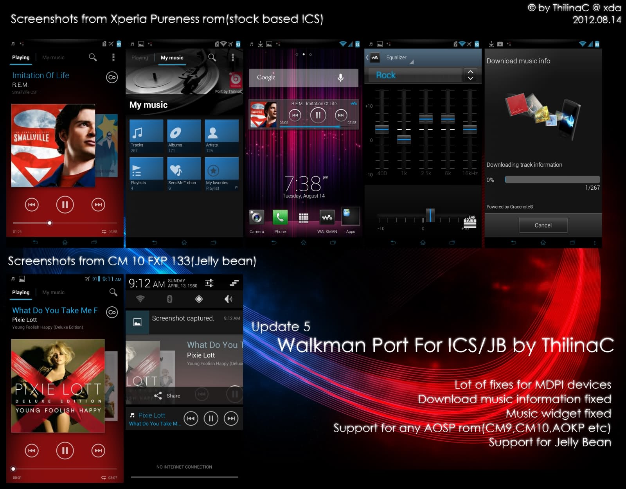The width and height of the screenshot is (626, 489).
Task: Tap the Google search bar on home screen
Action: (303, 77)
